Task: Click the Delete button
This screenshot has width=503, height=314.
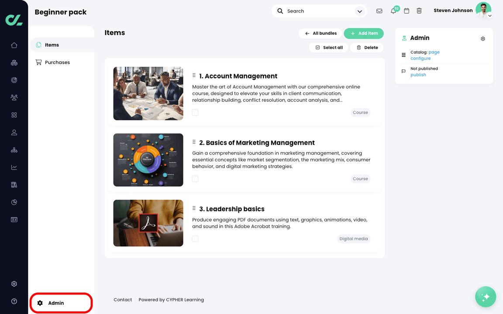Action: pos(367,48)
